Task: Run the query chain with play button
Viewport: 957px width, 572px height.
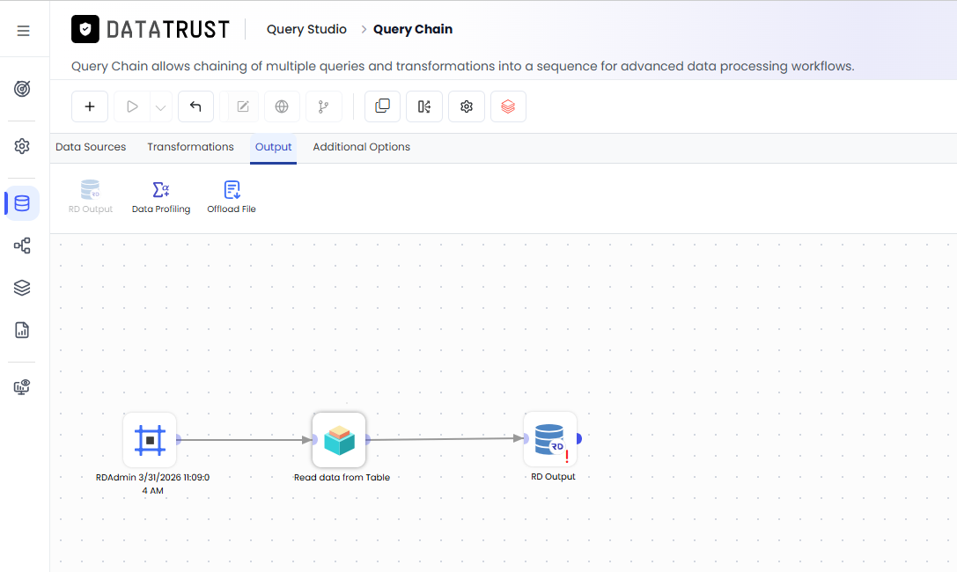Action: pos(132,106)
